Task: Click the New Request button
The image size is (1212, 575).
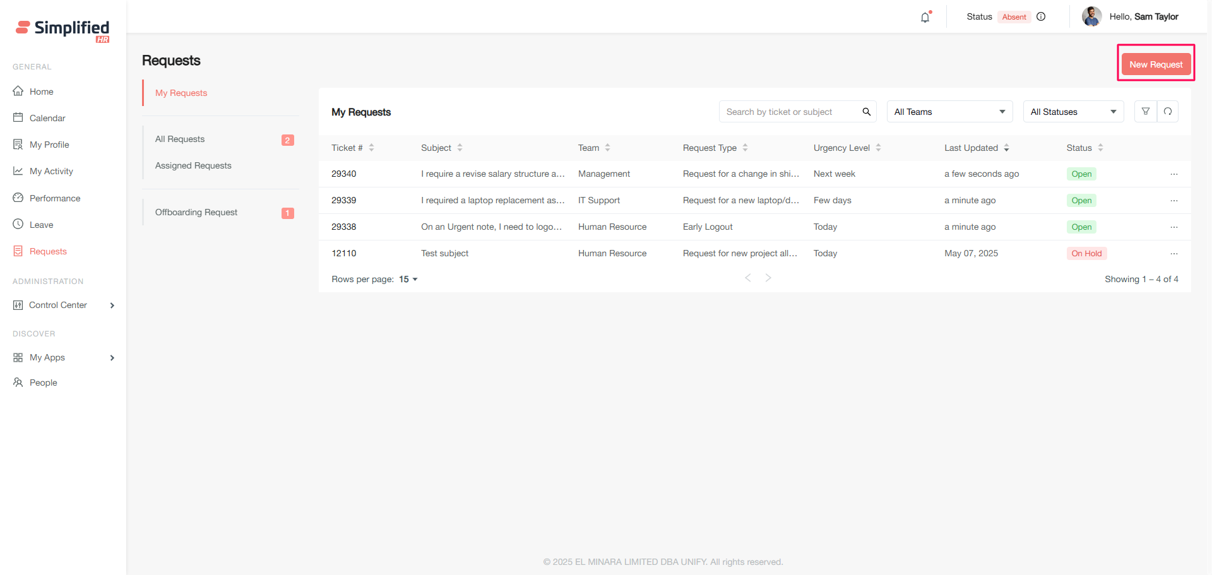Action: tap(1155, 64)
